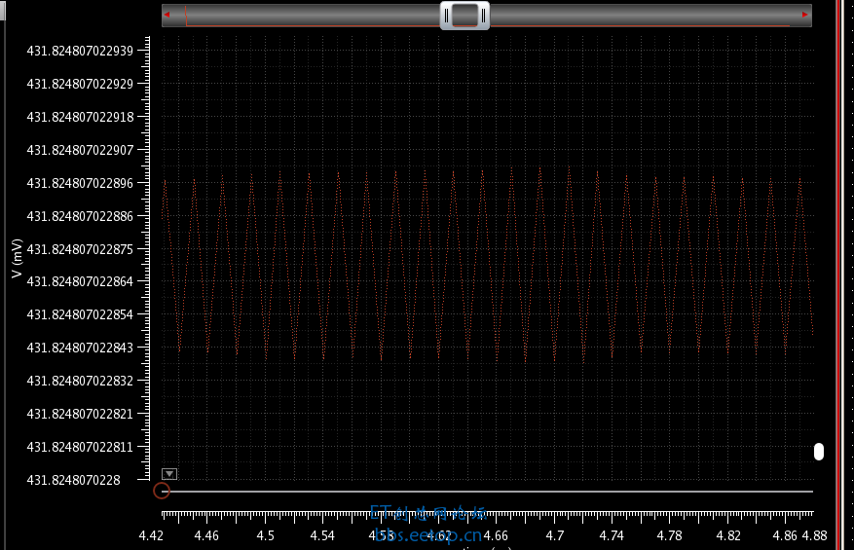Select the Y-axis label 431.824807022843
The height and width of the screenshot is (550, 854).
(80, 348)
